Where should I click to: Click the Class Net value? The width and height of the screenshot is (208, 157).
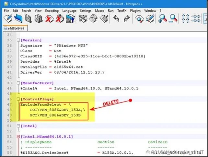click(x=57, y=51)
